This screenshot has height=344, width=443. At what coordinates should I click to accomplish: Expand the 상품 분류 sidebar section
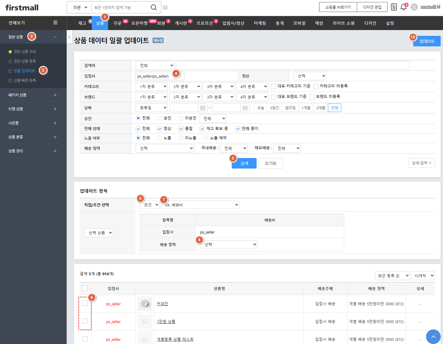pyautogui.click(x=55, y=137)
